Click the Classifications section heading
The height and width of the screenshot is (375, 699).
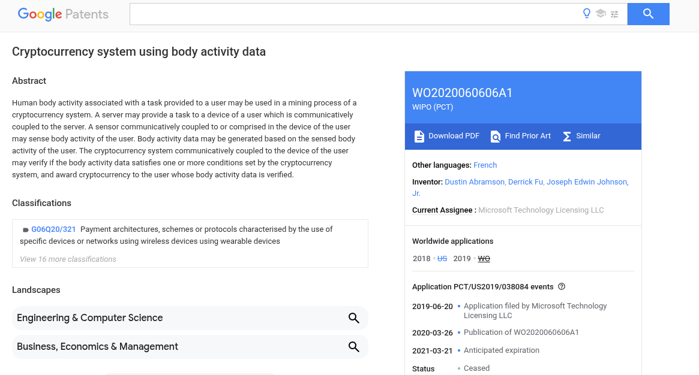[x=41, y=203]
